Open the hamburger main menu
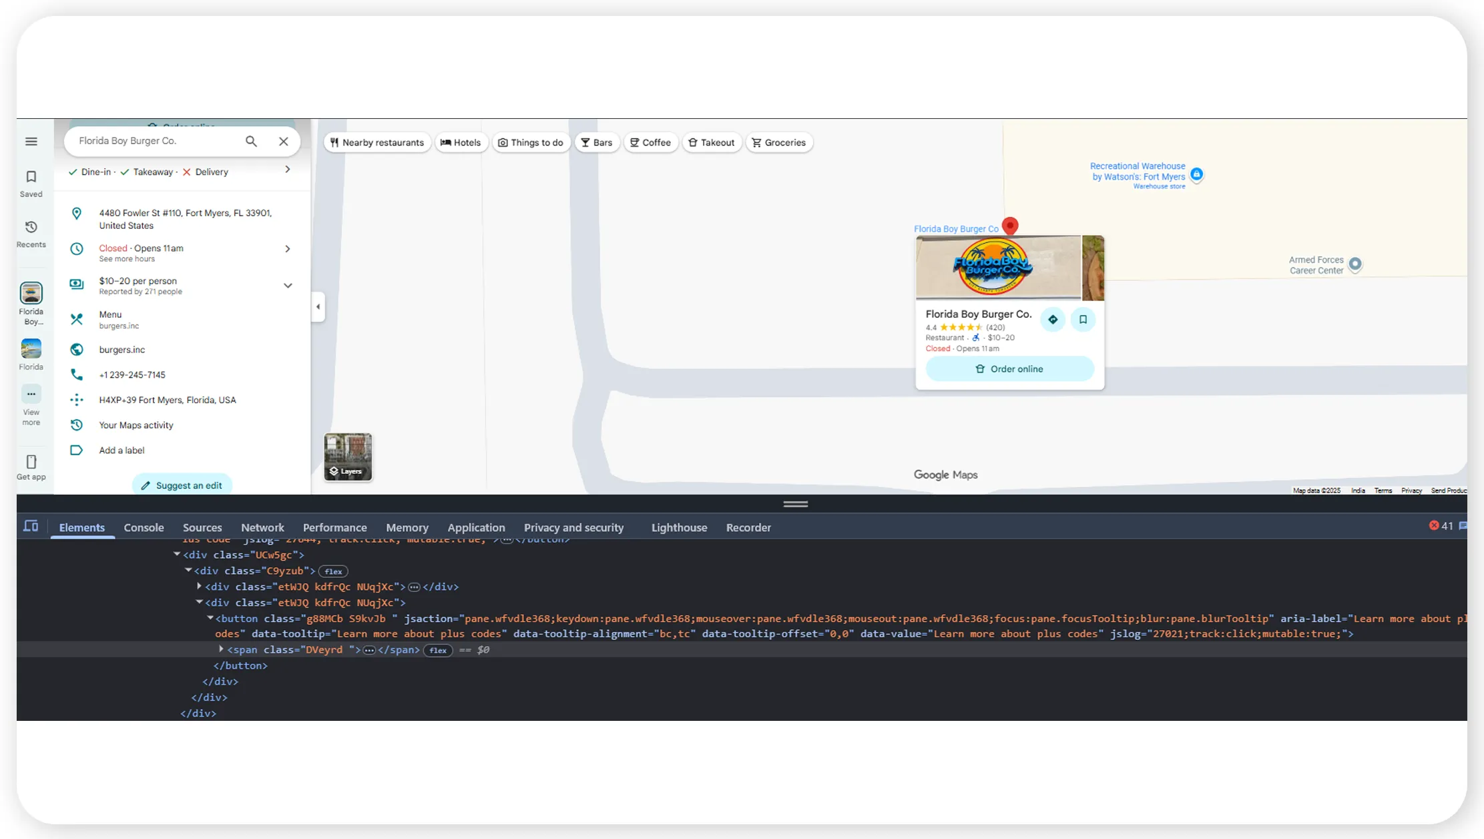This screenshot has height=839, width=1484. (31, 142)
